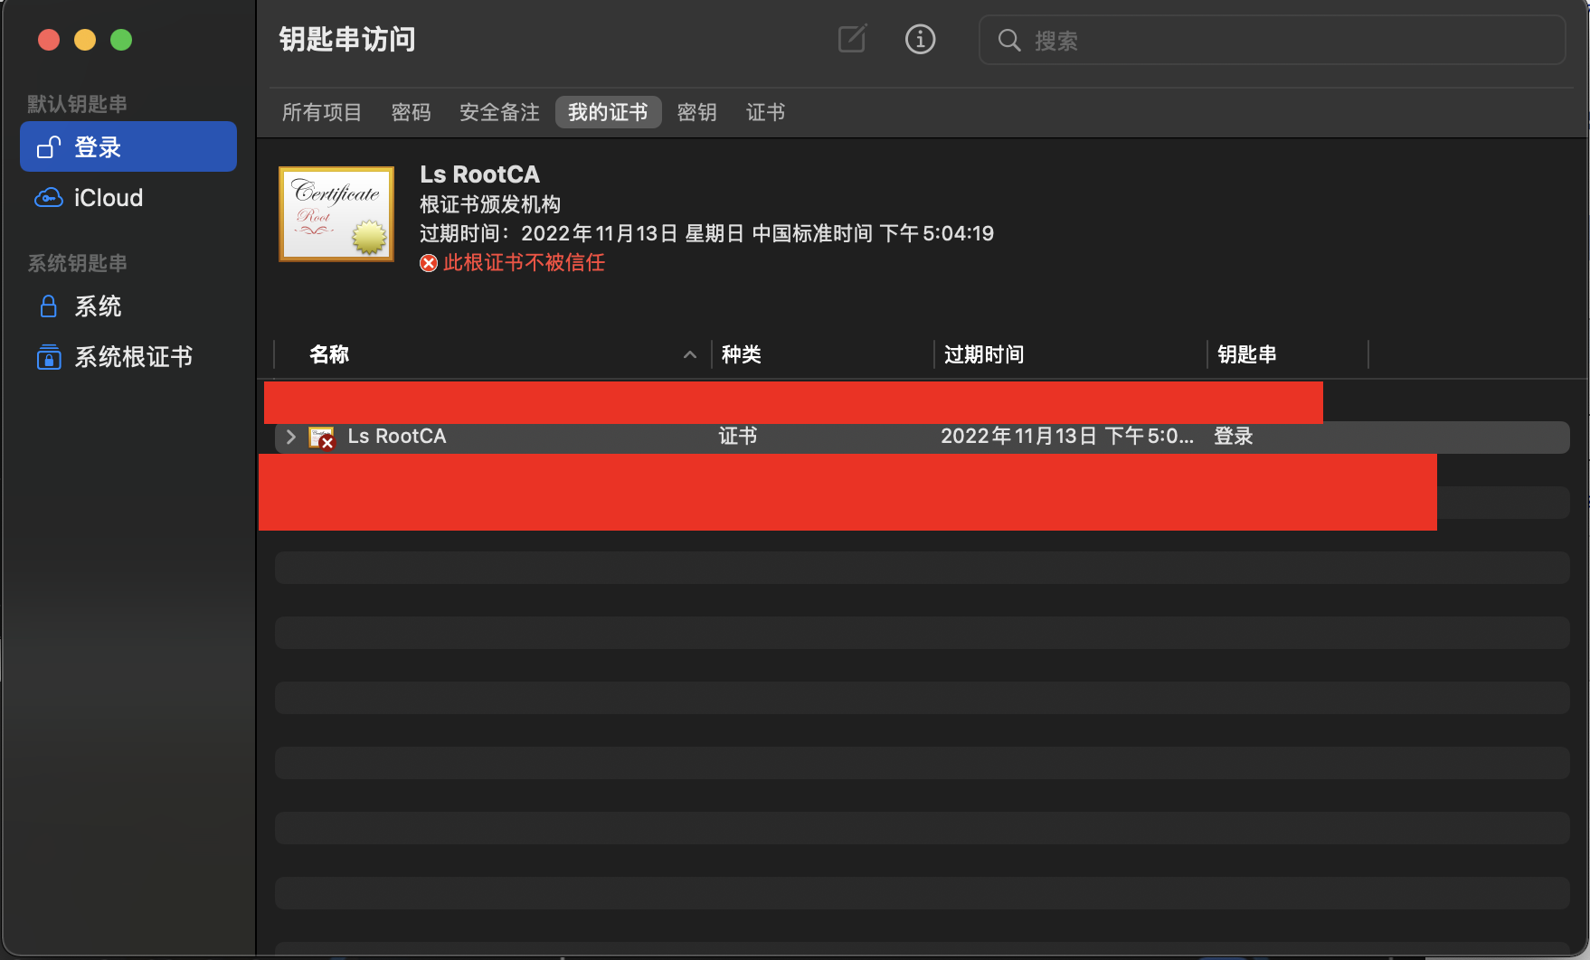Sort by the 名称 column header
Image resolution: width=1590 pixels, height=960 pixels.
pyautogui.click(x=329, y=354)
